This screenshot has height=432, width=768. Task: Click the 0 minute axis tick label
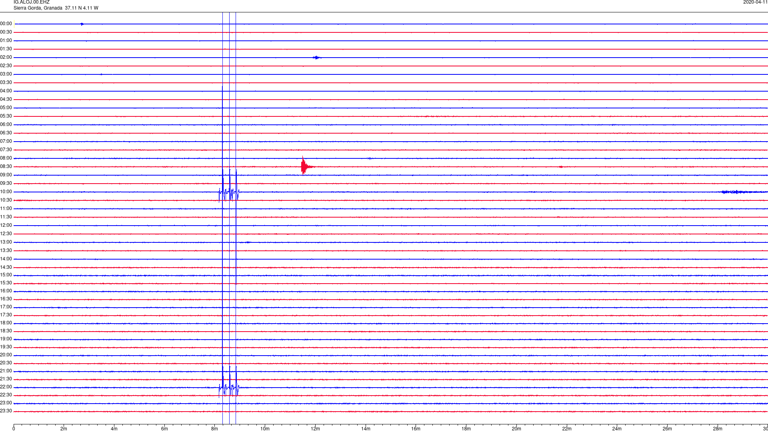tap(14, 429)
